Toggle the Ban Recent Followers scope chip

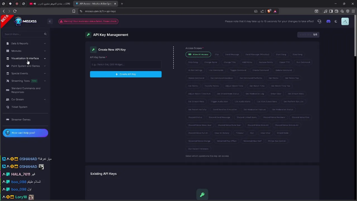point(198,149)
